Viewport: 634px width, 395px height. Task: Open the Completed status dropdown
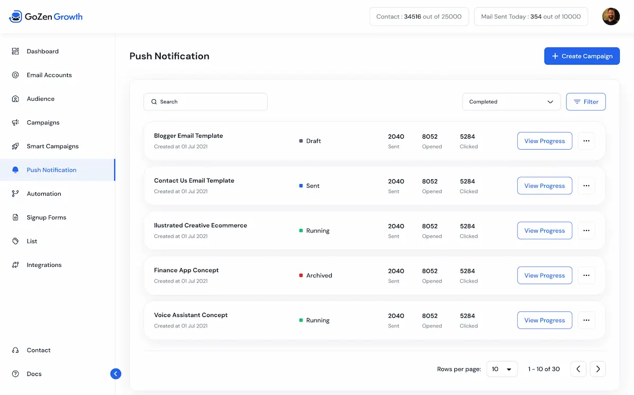[511, 101]
